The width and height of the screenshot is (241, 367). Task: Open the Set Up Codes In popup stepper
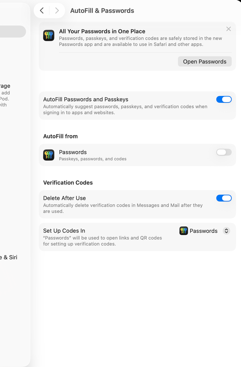tap(226, 231)
